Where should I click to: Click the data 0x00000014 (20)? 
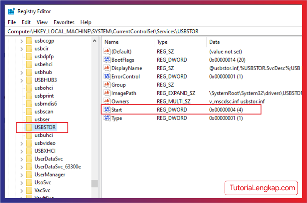(x=227, y=60)
